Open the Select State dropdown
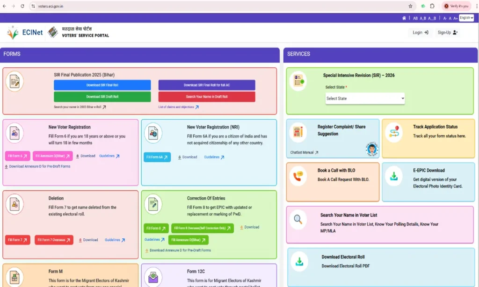This screenshot has width=479, height=287. (365, 99)
